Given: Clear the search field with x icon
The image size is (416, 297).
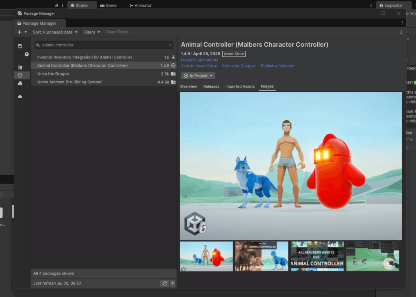Looking at the screenshot, I should 170,45.
